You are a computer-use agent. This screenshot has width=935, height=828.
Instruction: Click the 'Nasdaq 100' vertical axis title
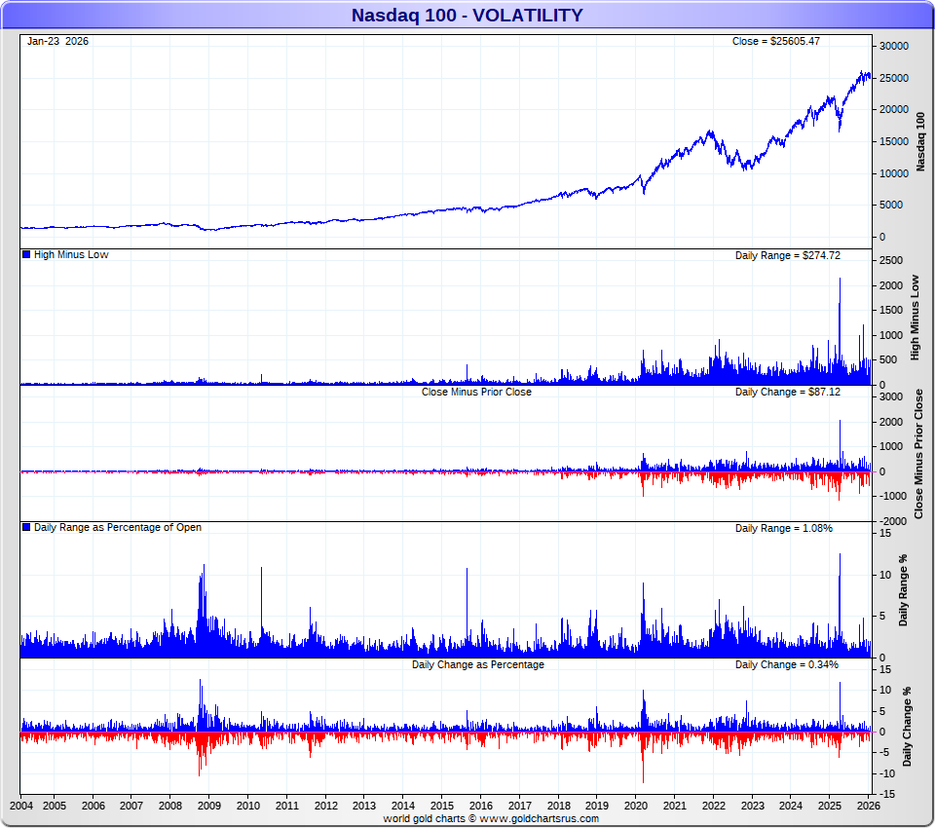(x=920, y=141)
